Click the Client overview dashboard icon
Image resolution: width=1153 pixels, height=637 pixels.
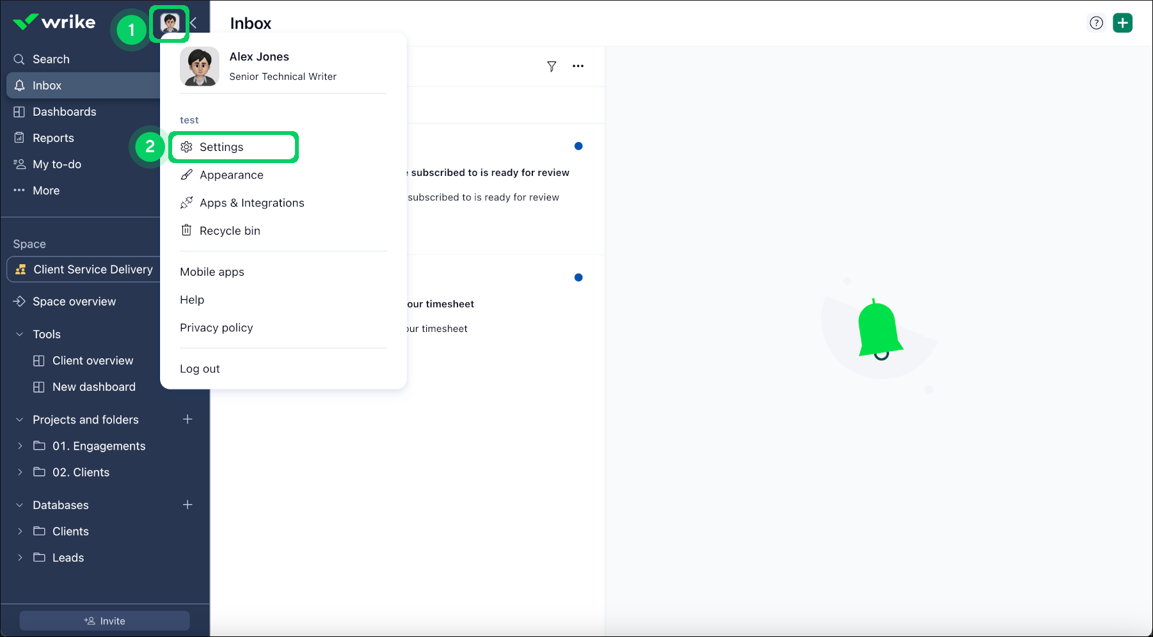[x=39, y=360]
